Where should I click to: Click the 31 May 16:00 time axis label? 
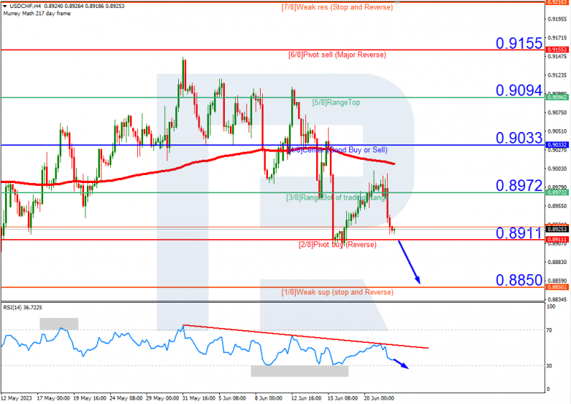pyautogui.click(x=199, y=398)
